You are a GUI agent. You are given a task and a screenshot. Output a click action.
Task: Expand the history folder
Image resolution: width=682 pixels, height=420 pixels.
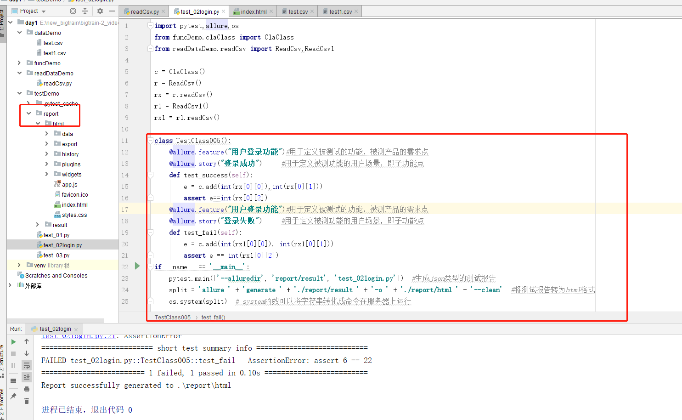(x=46, y=154)
